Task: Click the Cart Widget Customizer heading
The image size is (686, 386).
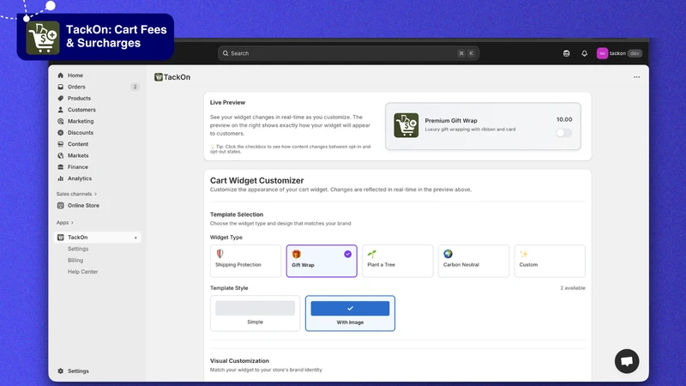Action: [256, 180]
